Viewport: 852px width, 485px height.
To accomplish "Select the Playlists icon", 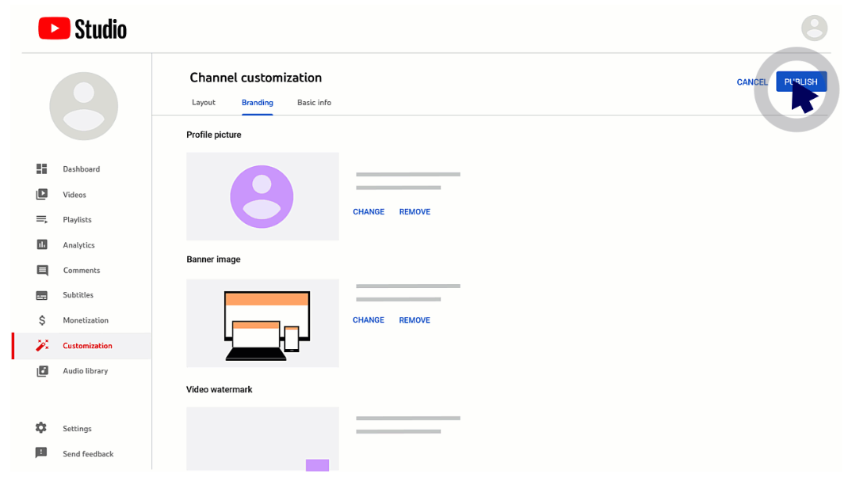I will coord(42,220).
